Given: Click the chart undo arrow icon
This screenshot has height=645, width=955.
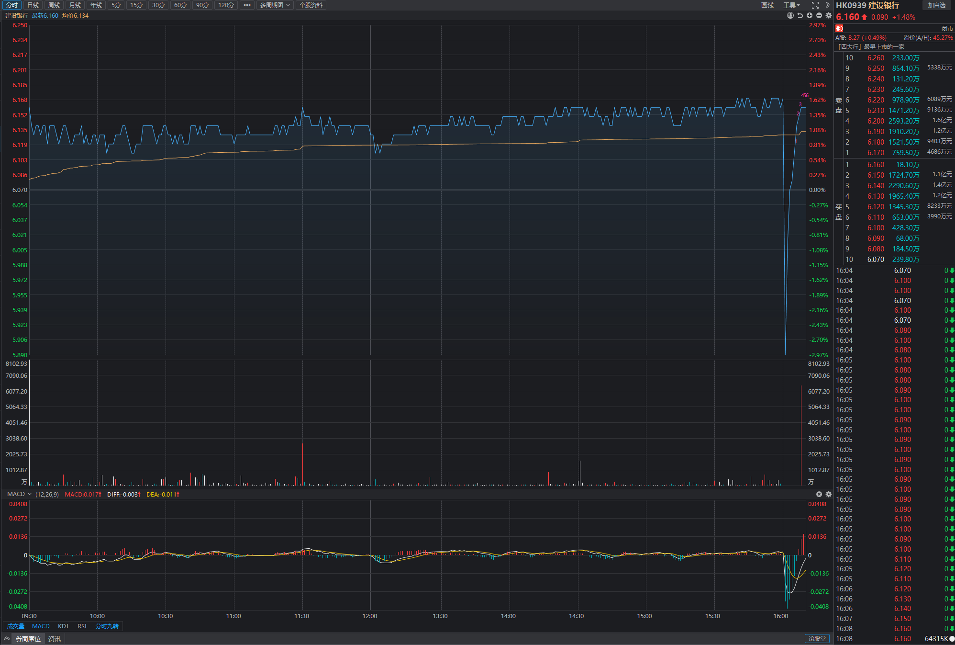Looking at the screenshot, I should point(800,15).
